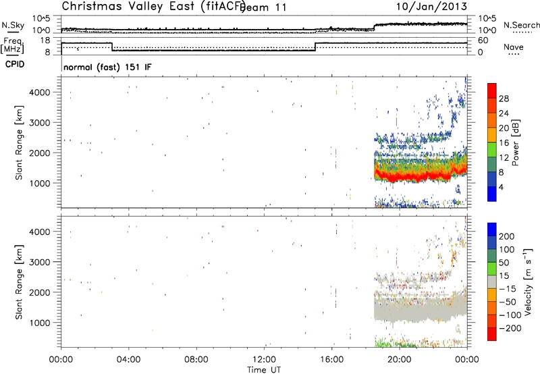Click the 'CPID' label
The image size is (540, 374).
coord(15,64)
